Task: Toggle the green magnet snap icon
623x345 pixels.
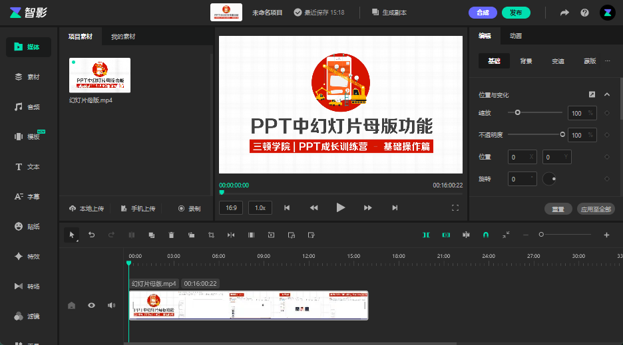Action: click(x=485, y=235)
